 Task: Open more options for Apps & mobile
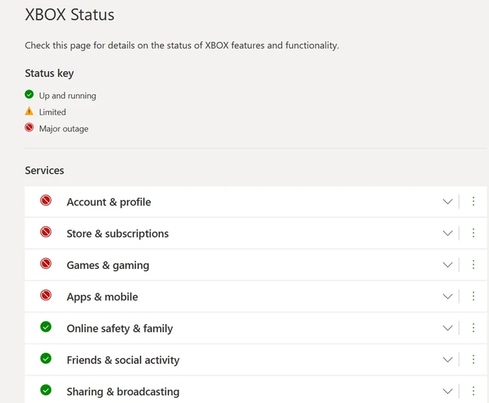point(474,296)
